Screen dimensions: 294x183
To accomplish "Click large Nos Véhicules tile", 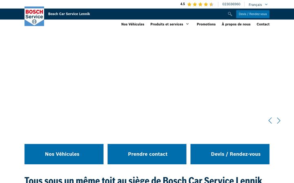I will click(x=64, y=154).
